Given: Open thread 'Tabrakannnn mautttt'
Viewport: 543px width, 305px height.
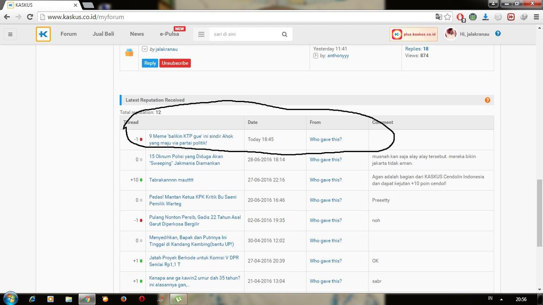Looking at the screenshot, I should 171,180.
